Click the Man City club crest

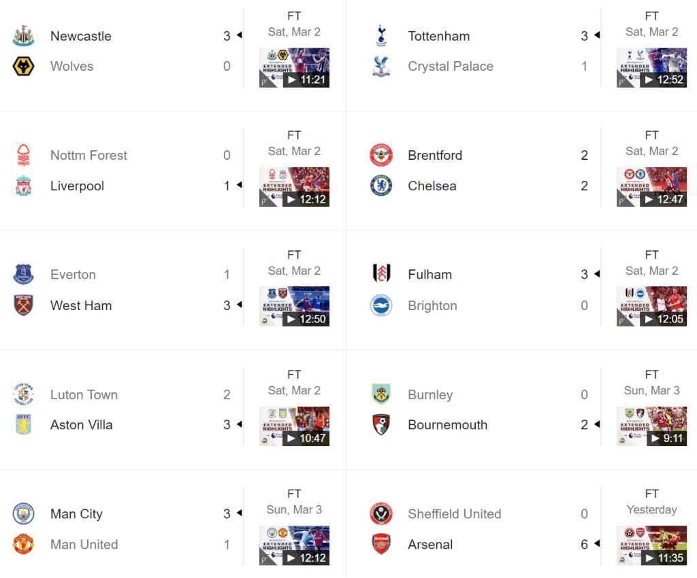tap(23, 514)
